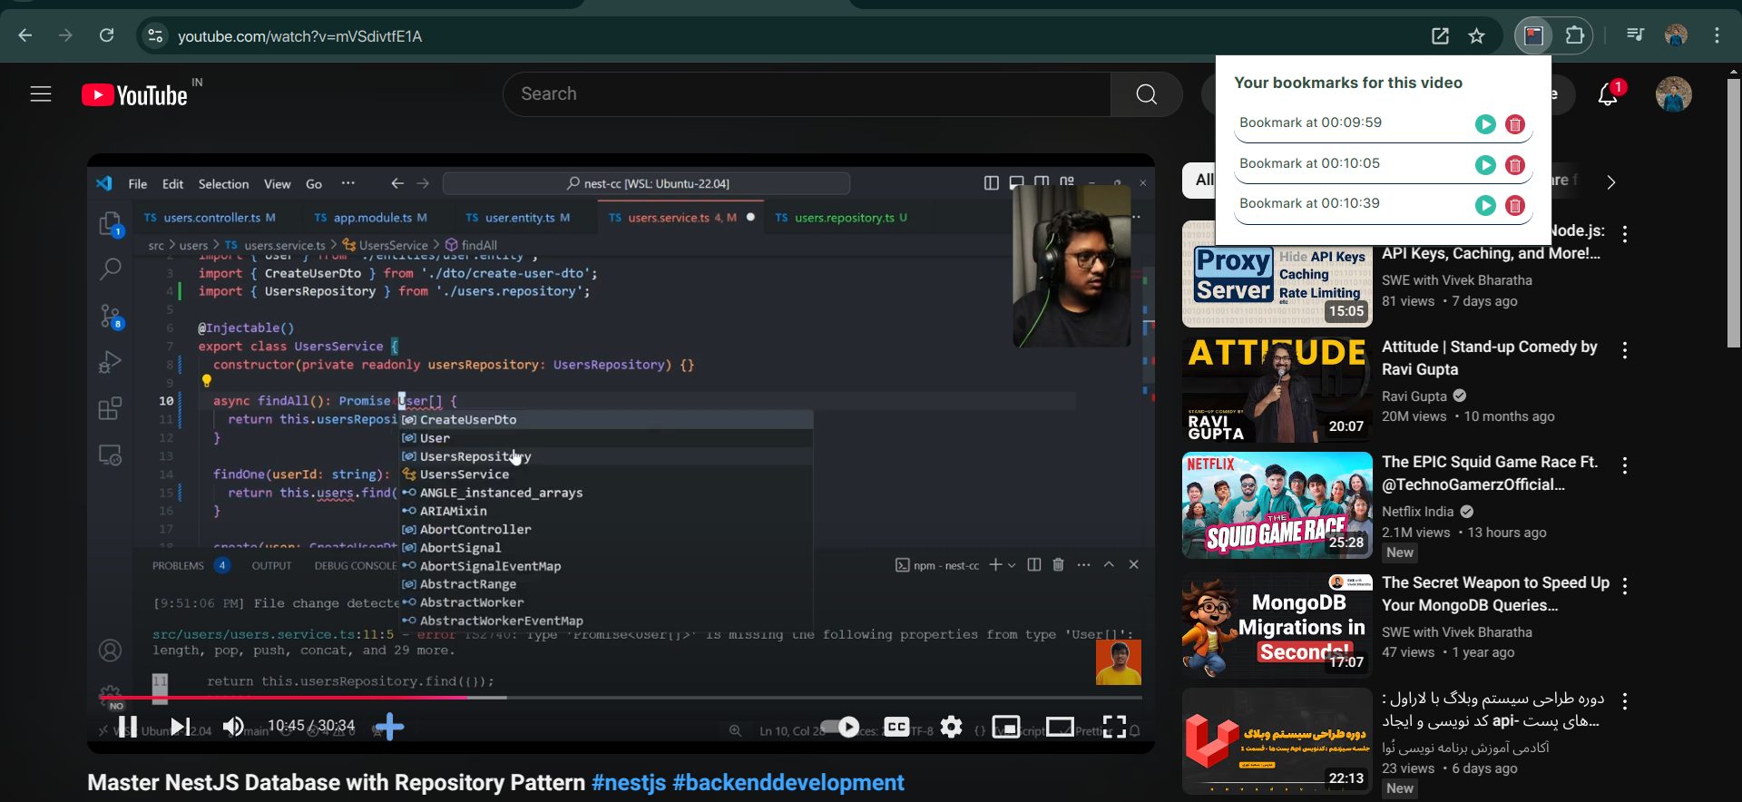Open the #nestjs hashtag link
1742x802 pixels.
[629, 783]
